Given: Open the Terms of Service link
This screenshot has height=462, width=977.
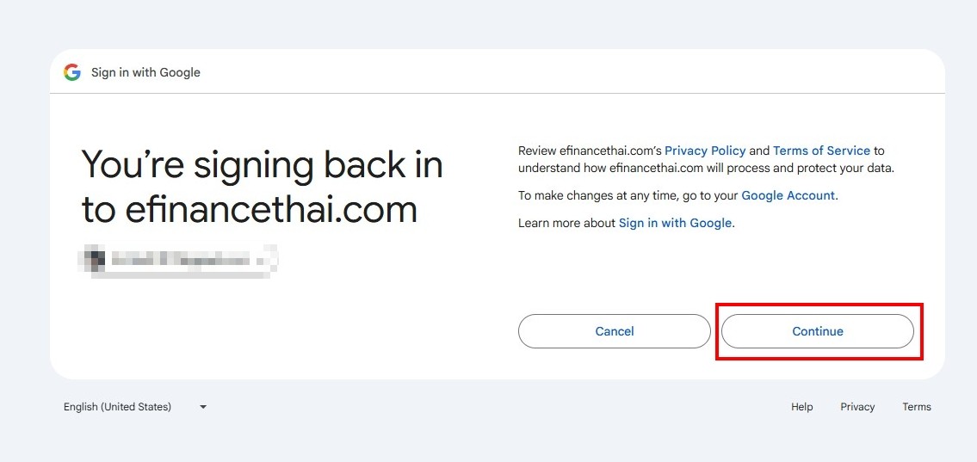Looking at the screenshot, I should [821, 151].
